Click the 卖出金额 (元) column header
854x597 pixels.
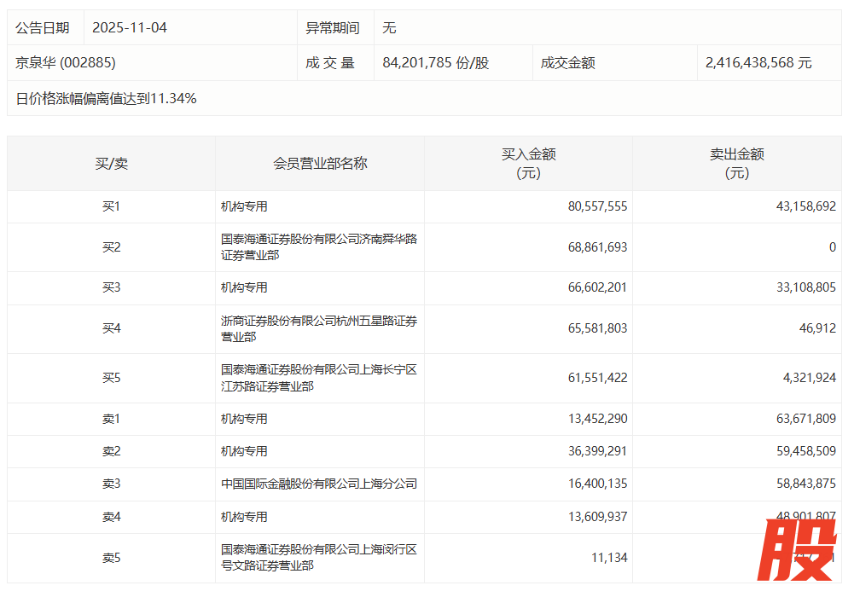click(x=737, y=163)
